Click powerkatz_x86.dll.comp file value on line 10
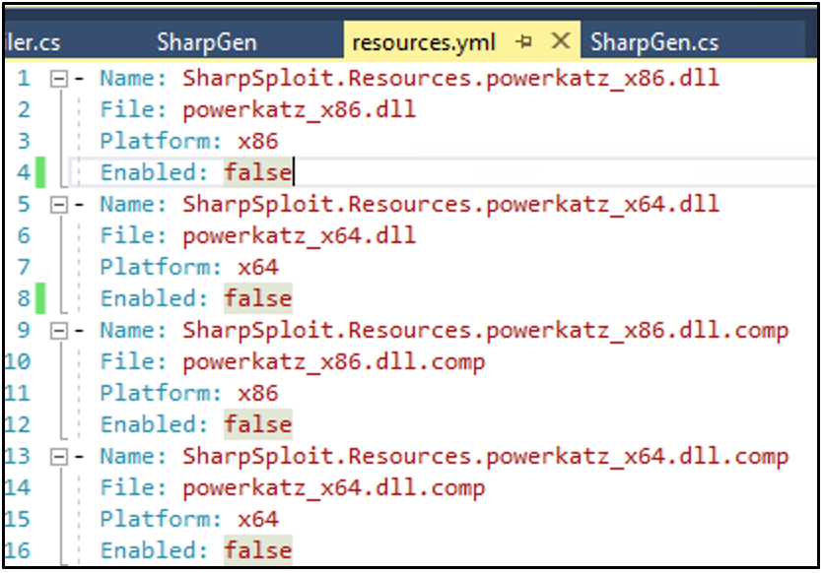 pyautogui.click(x=333, y=361)
